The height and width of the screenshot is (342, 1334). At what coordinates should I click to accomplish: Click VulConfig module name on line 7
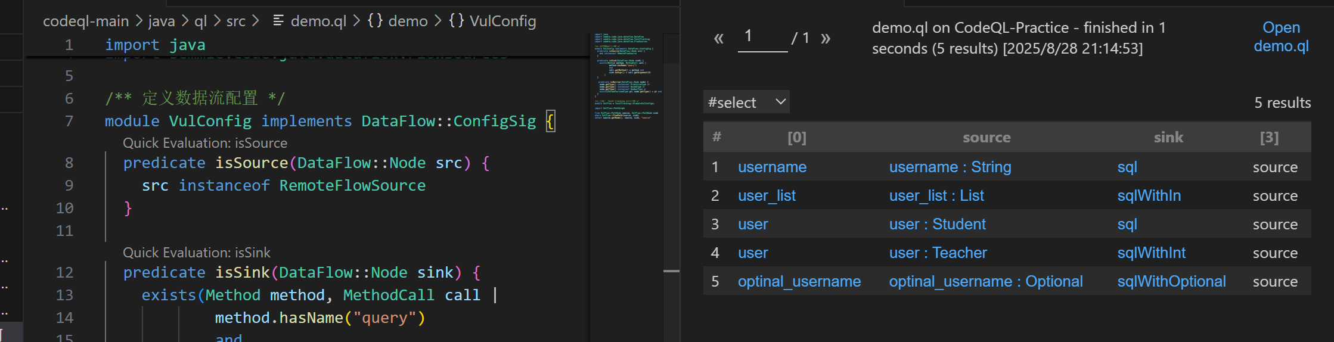(x=210, y=121)
